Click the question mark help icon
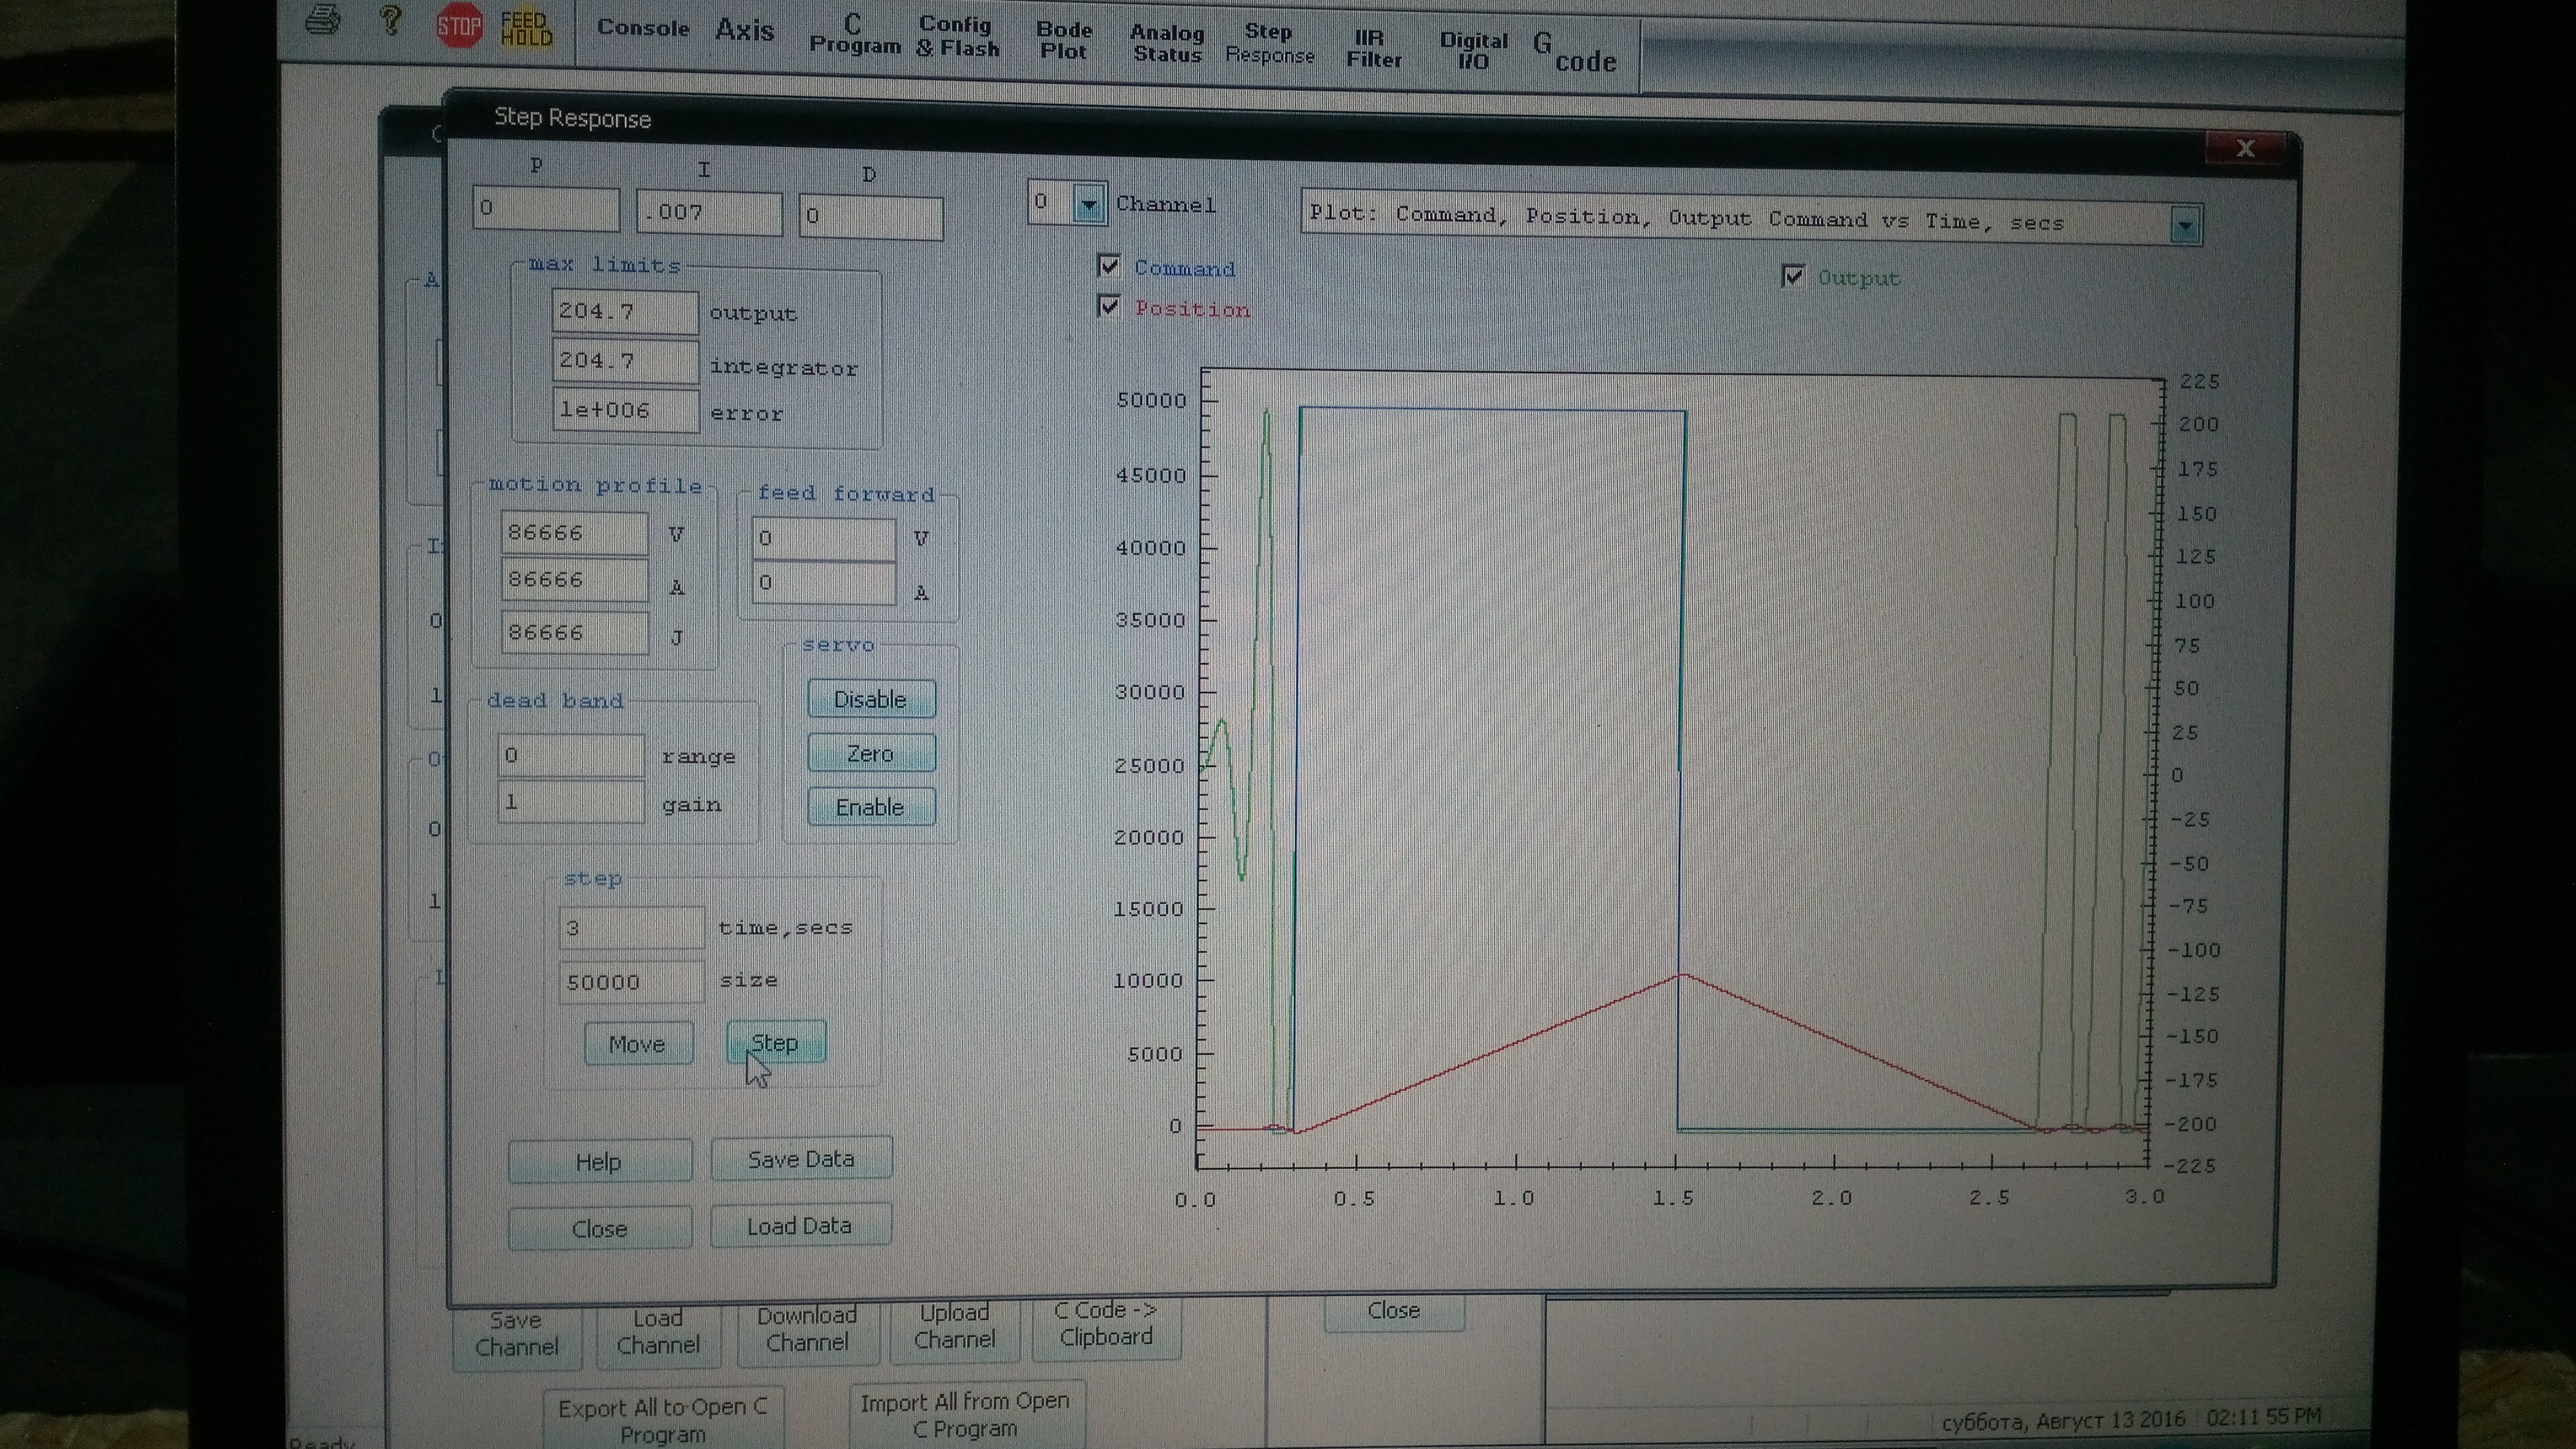2576x1449 pixels. tap(391, 20)
